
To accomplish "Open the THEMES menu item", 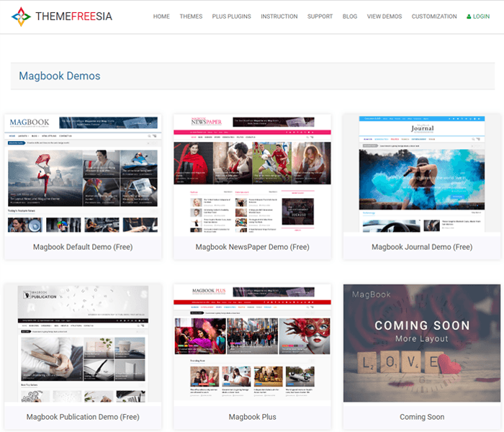I will click(x=191, y=17).
